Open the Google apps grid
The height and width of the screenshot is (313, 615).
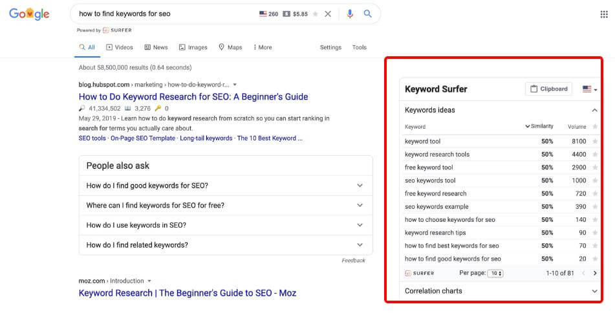point(604,14)
